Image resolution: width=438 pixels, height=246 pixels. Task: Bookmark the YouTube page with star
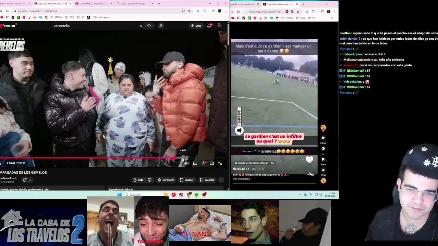189,11
